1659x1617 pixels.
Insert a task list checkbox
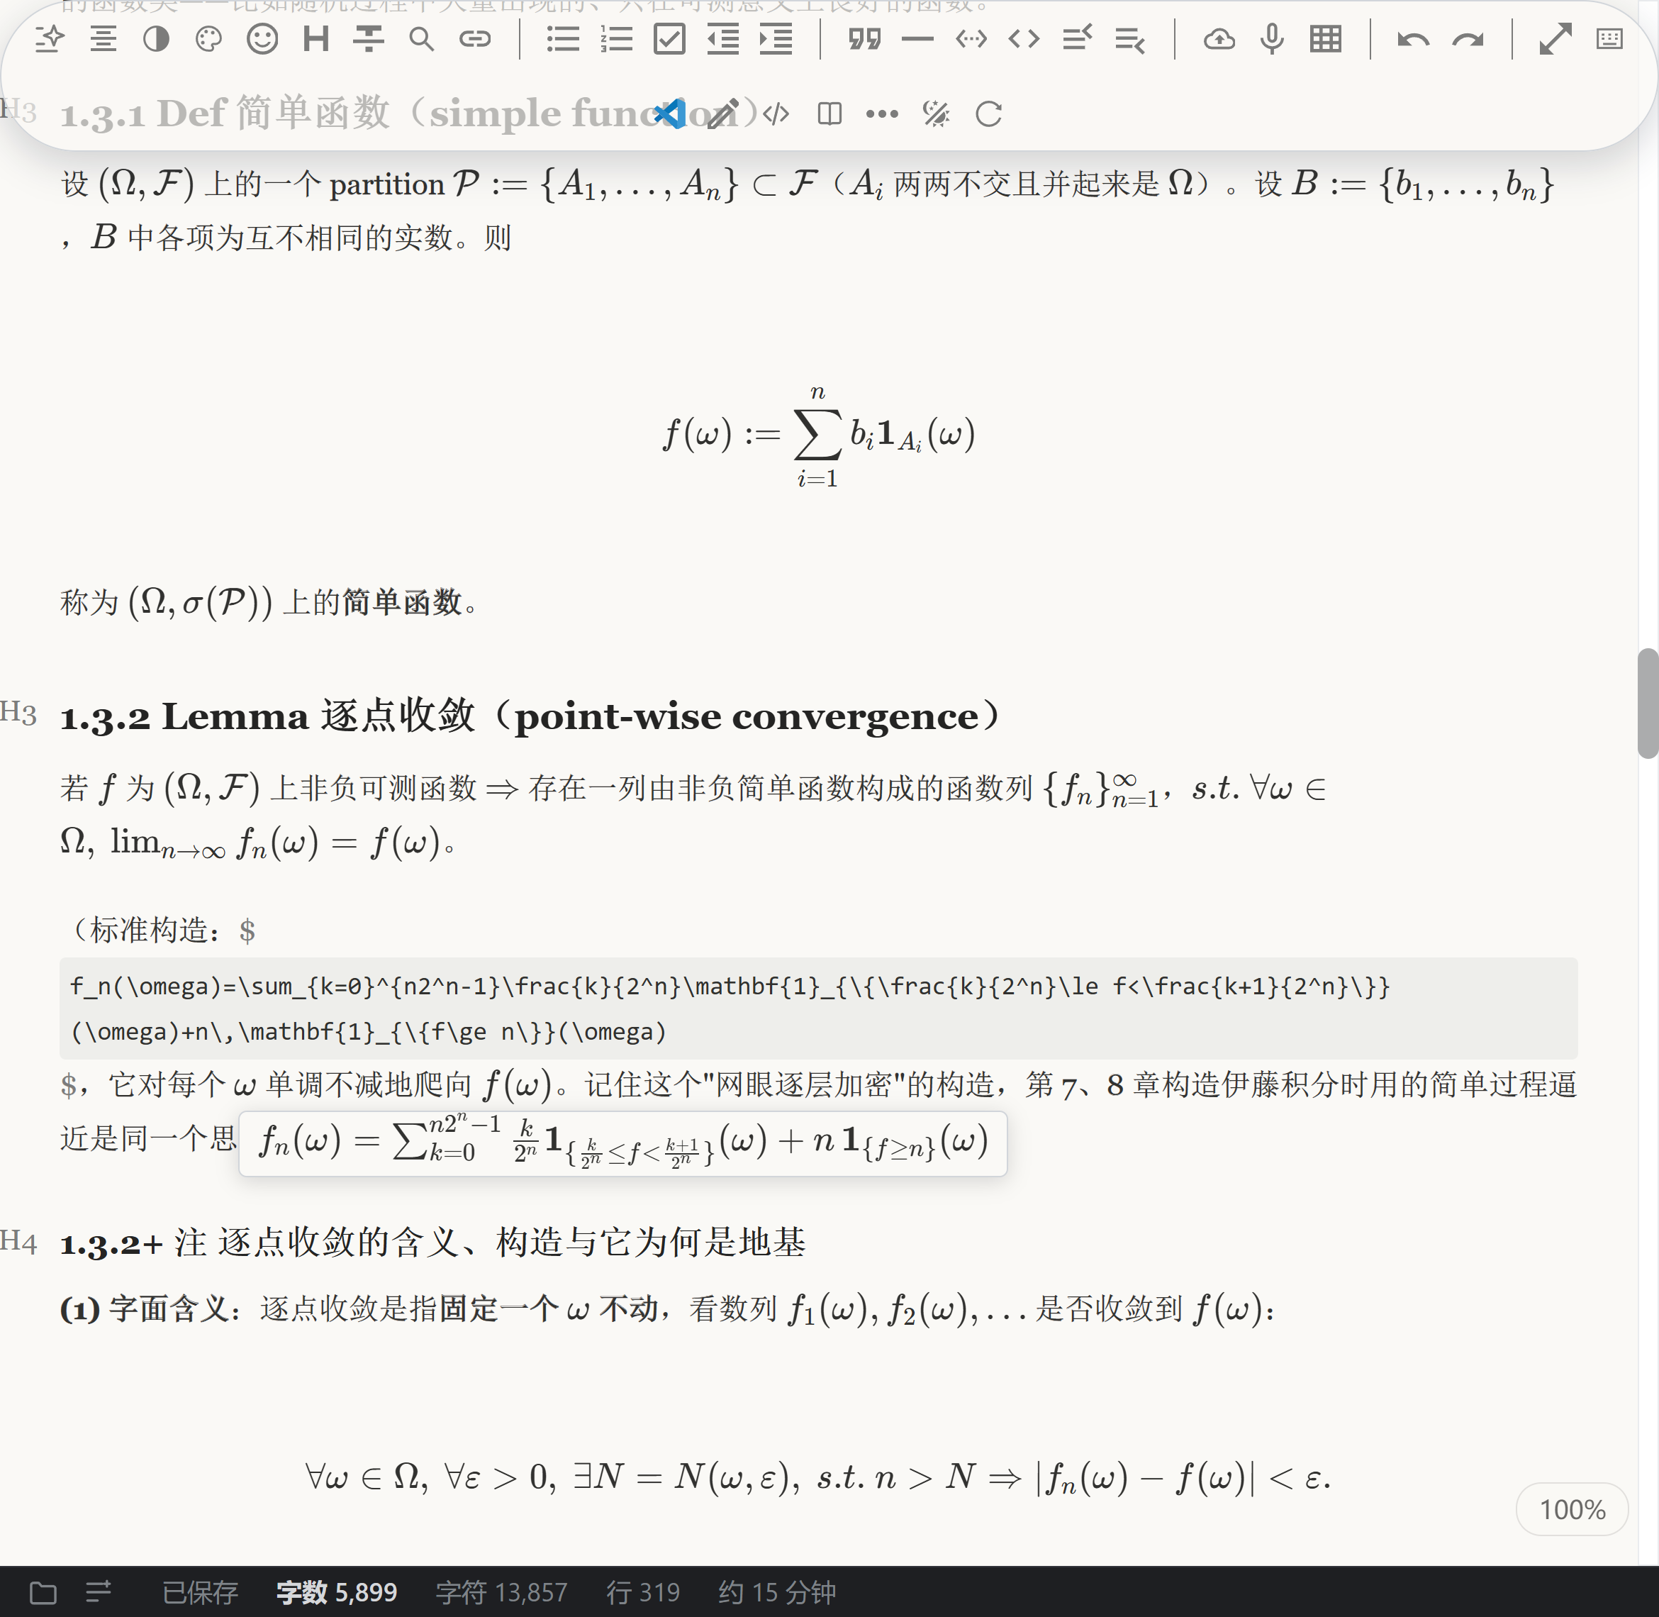click(669, 39)
